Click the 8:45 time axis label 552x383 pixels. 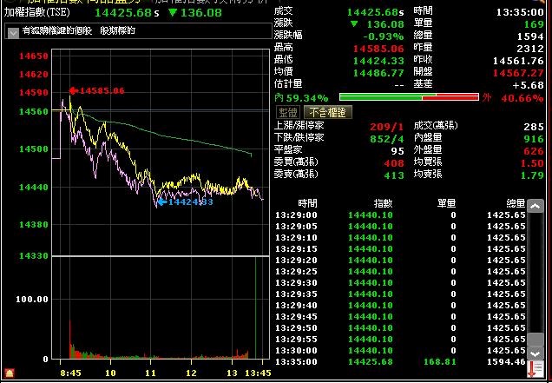click(x=70, y=373)
